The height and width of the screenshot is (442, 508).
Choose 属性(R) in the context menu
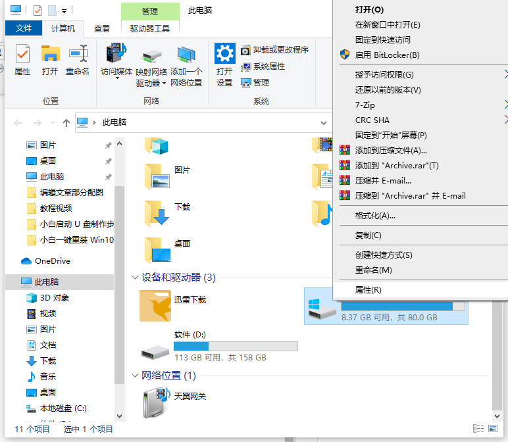(x=421, y=290)
